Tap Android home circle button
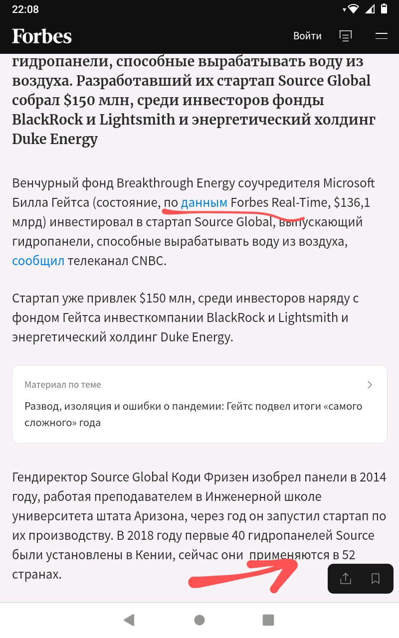The height and width of the screenshot is (638, 399). pos(199,620)
